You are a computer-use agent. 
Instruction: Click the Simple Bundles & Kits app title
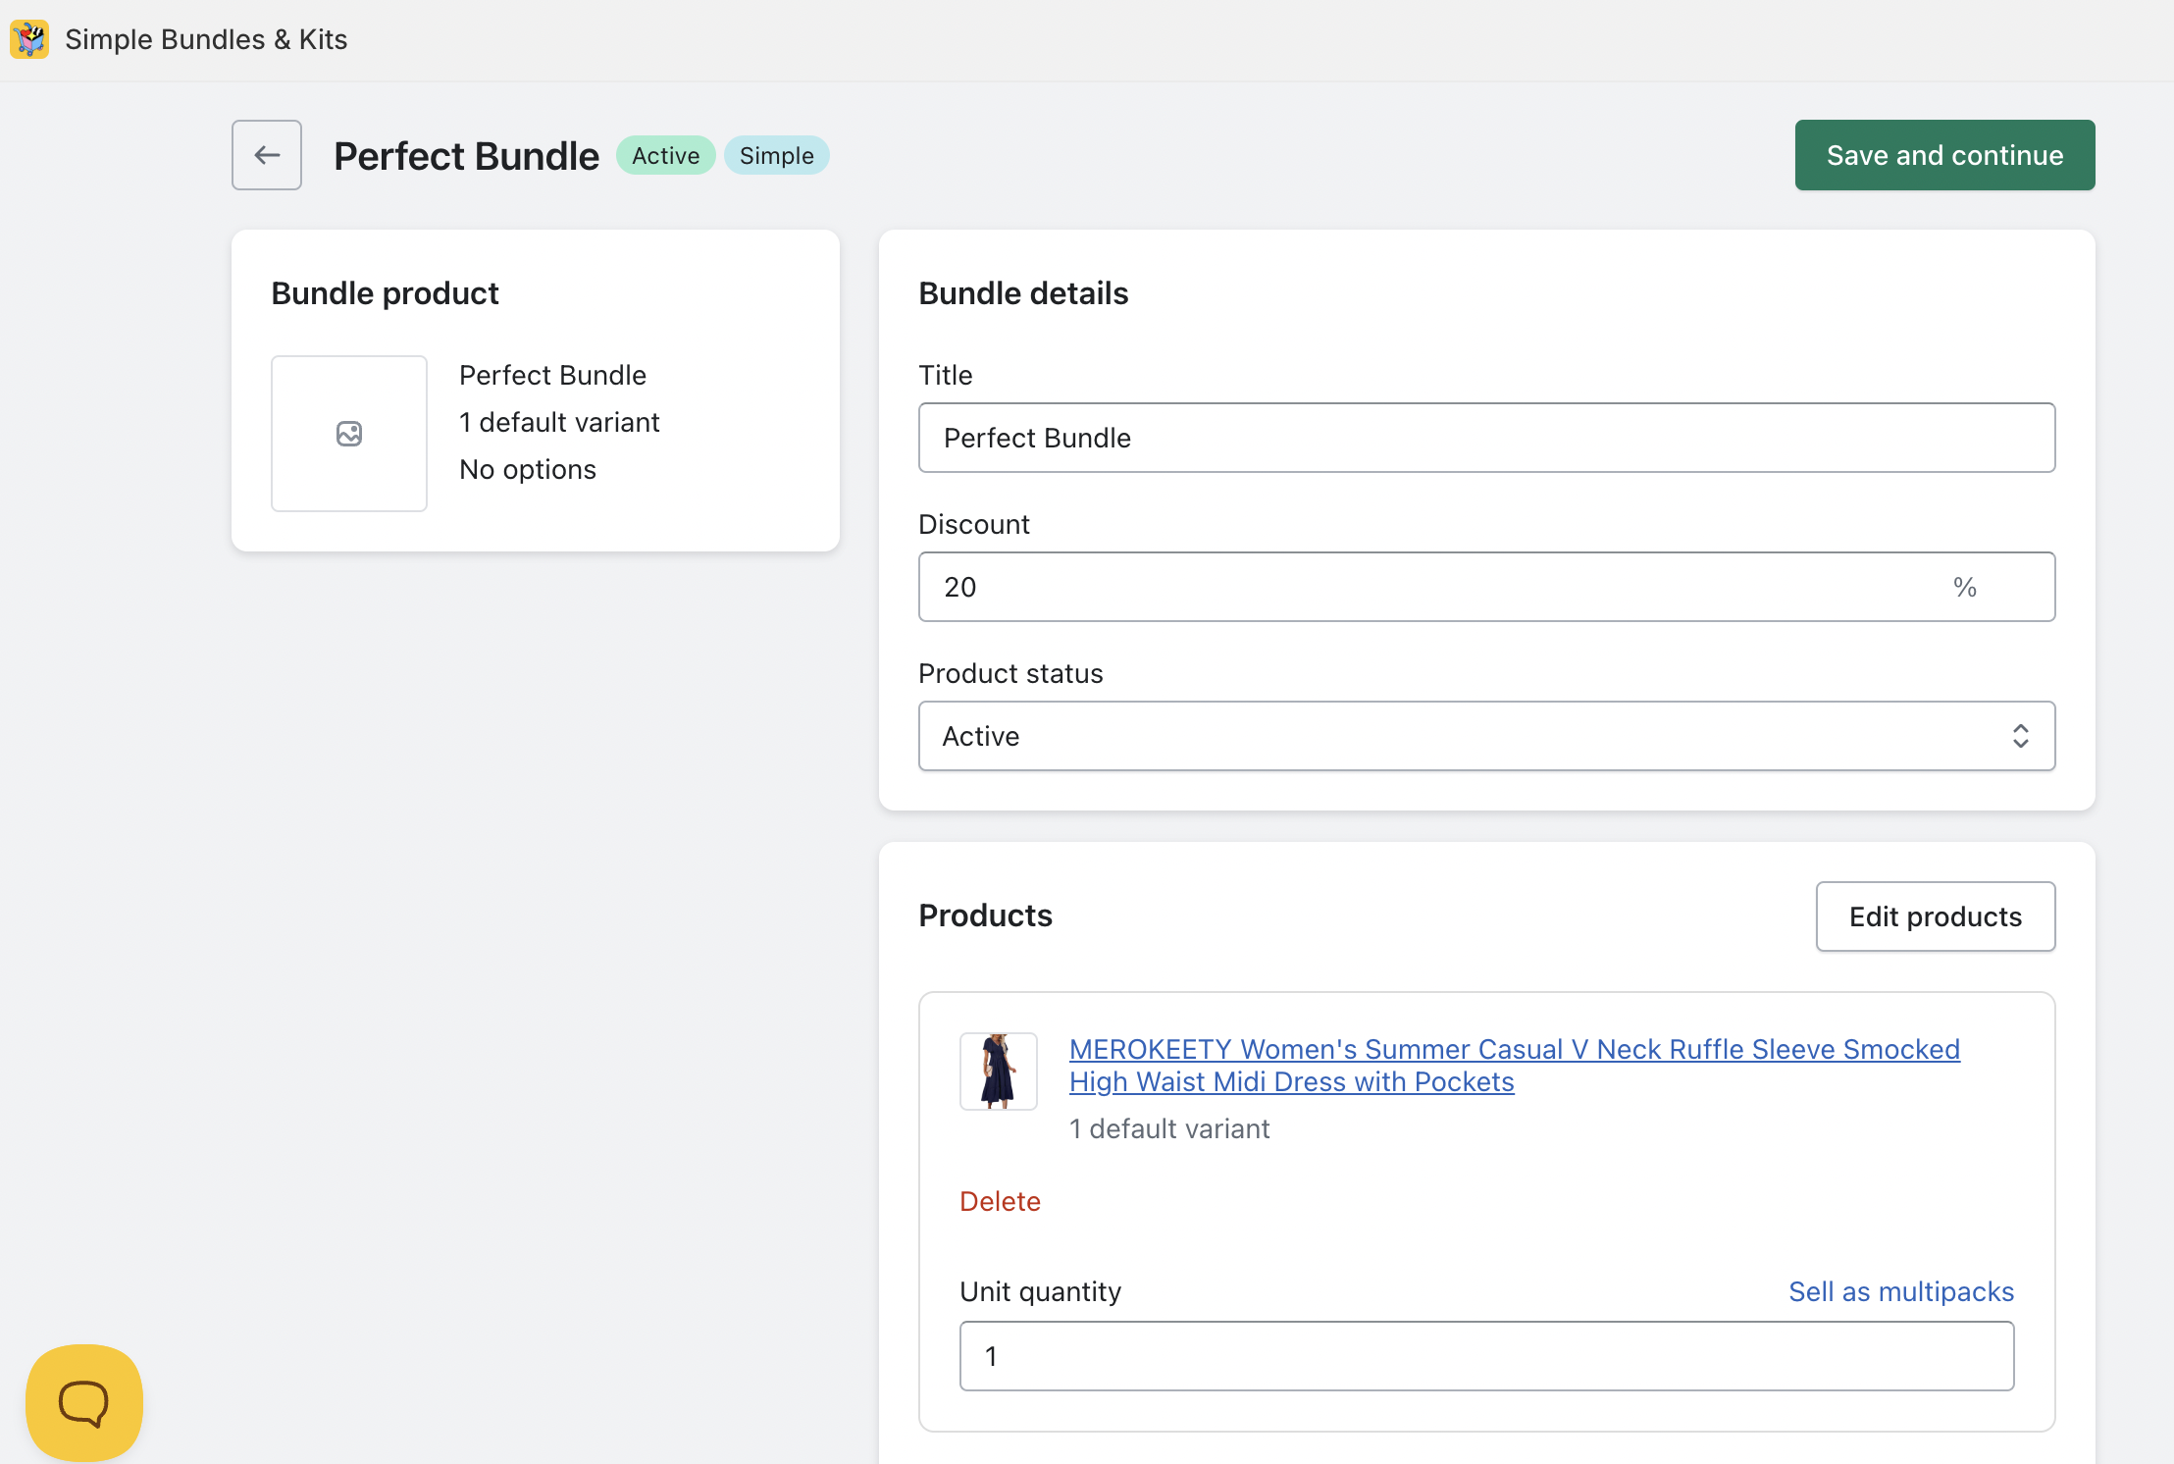pyautogui.click(x=206, y=39)
